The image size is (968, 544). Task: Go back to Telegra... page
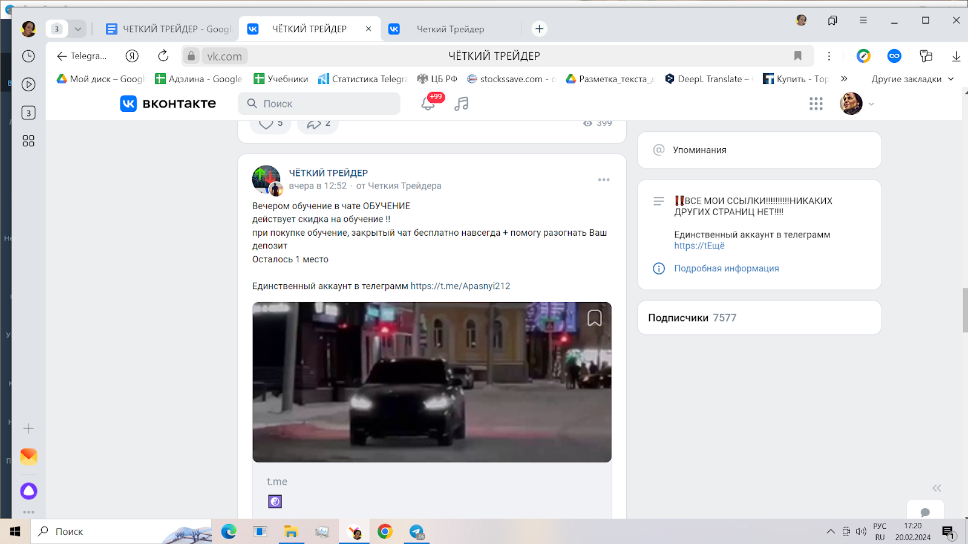(81, 56)
